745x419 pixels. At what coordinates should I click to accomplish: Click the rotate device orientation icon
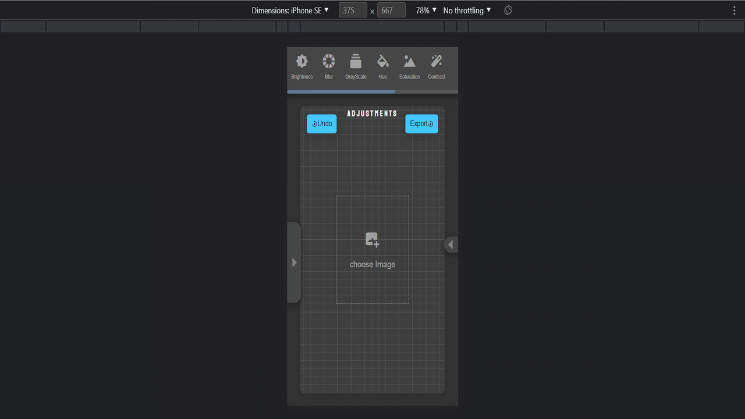(x=508, y=10)
